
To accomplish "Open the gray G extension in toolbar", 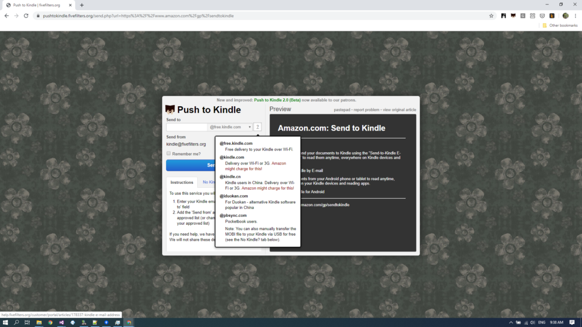I will [523, 16].
